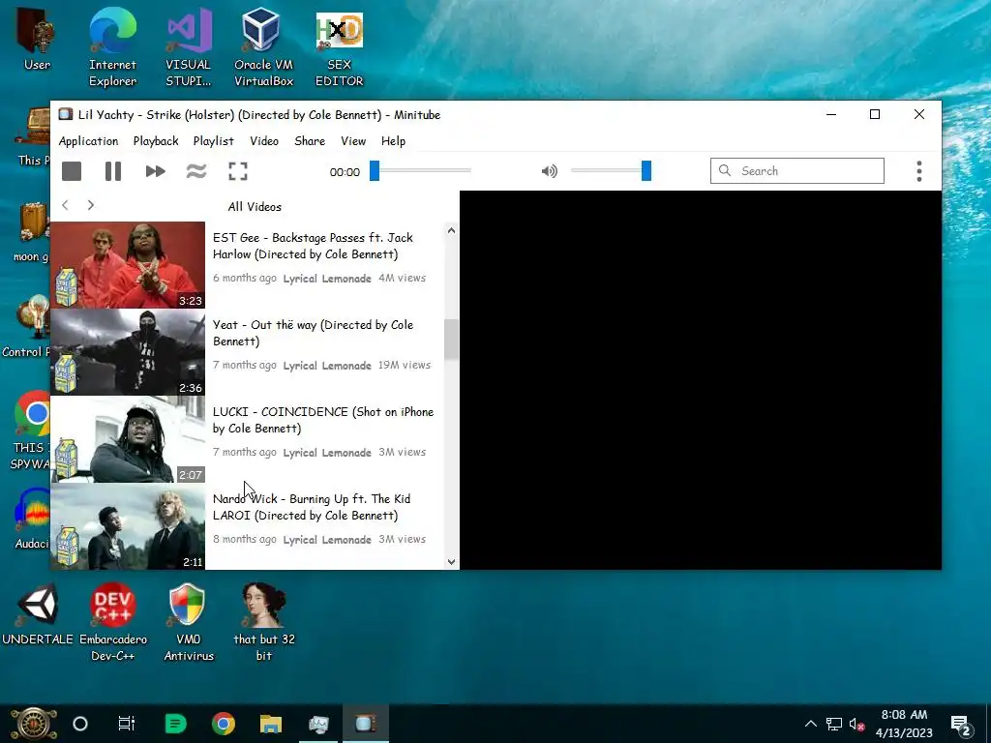Viewport: 991px width, 743px height.
Task: Click the Cortana circle on taskbar
Action: 80,724
